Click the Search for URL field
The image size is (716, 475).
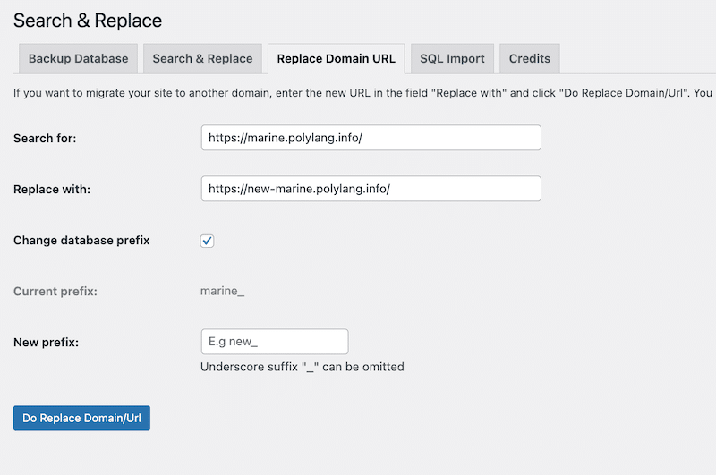coord(371,138)
